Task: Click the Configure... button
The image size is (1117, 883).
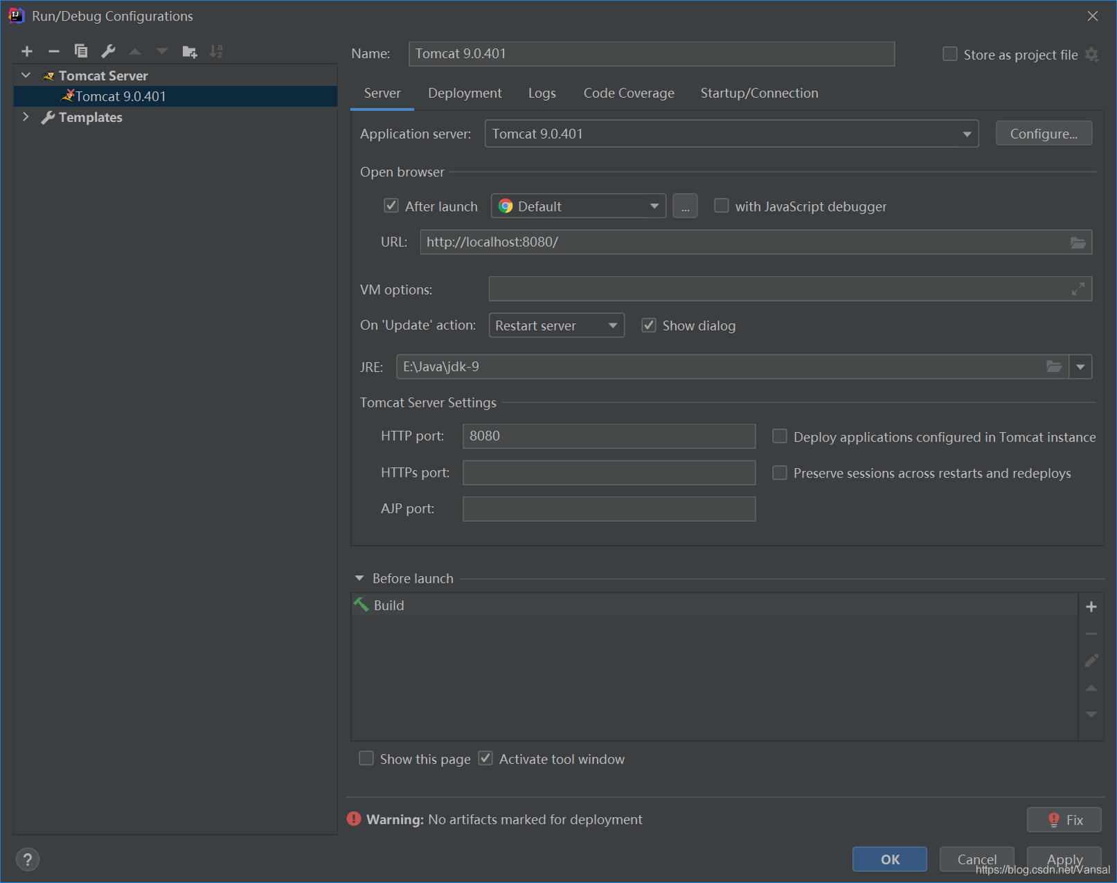Action: pos(1044,134)
